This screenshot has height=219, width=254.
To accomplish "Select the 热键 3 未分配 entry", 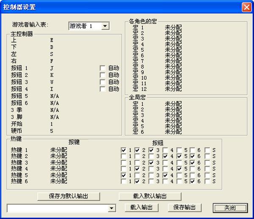I will click(59, 162).
